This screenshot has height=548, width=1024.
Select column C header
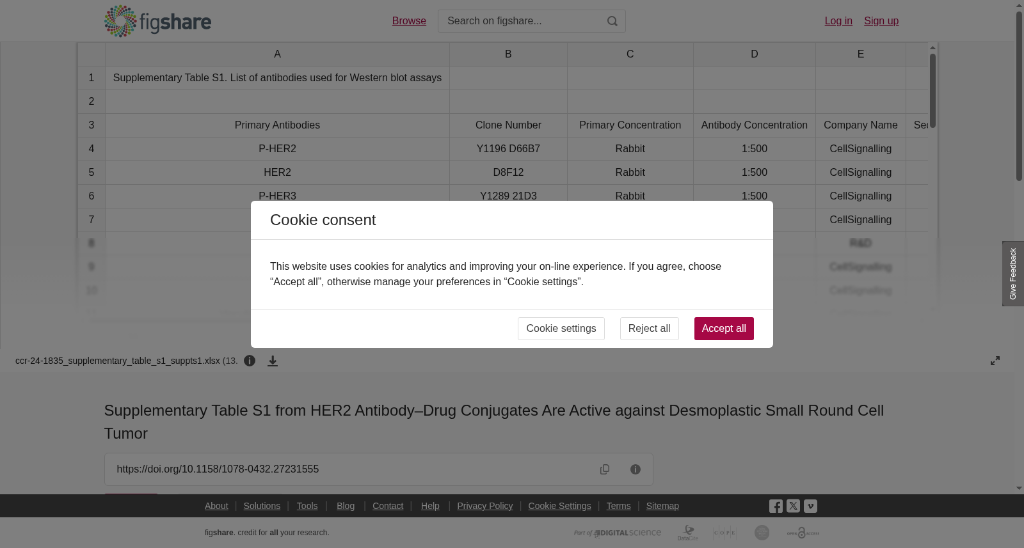pos(630,54)
